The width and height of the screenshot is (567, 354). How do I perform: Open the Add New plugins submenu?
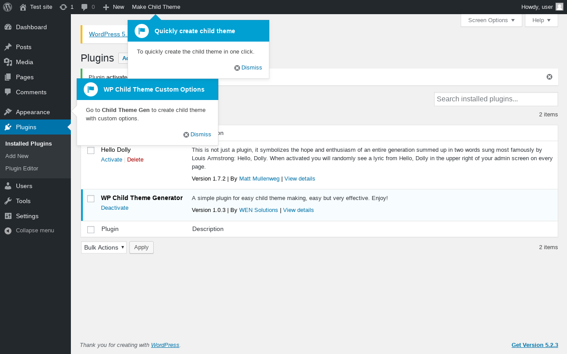pos(17,156)
